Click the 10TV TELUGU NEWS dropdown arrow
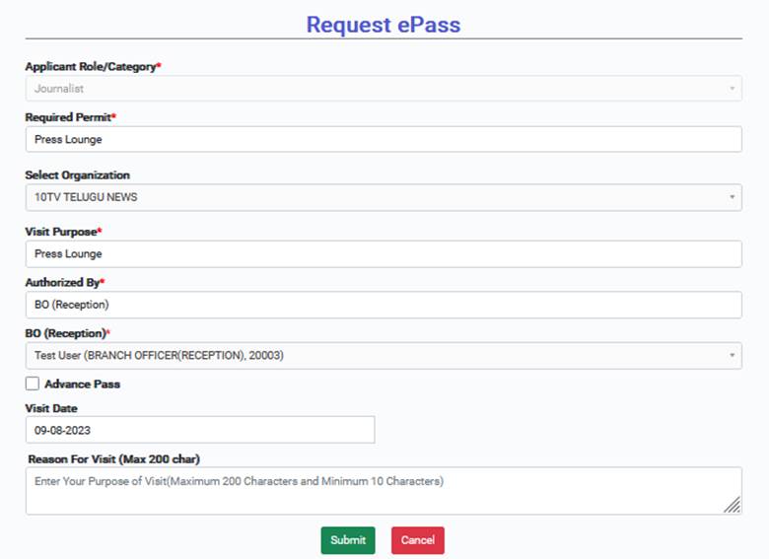The image size is (769, 559). (x=732, y=197)
